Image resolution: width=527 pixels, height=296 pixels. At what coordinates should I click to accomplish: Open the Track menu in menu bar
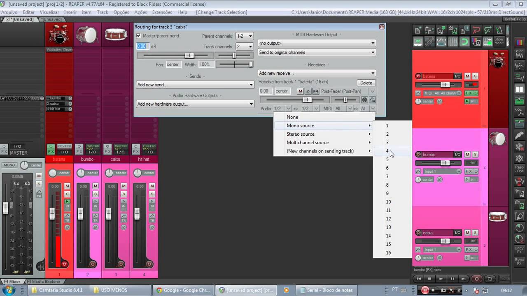pyautogui.click(x=102, y=12)
